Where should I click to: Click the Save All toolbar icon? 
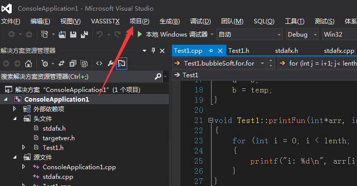(84, 35)
